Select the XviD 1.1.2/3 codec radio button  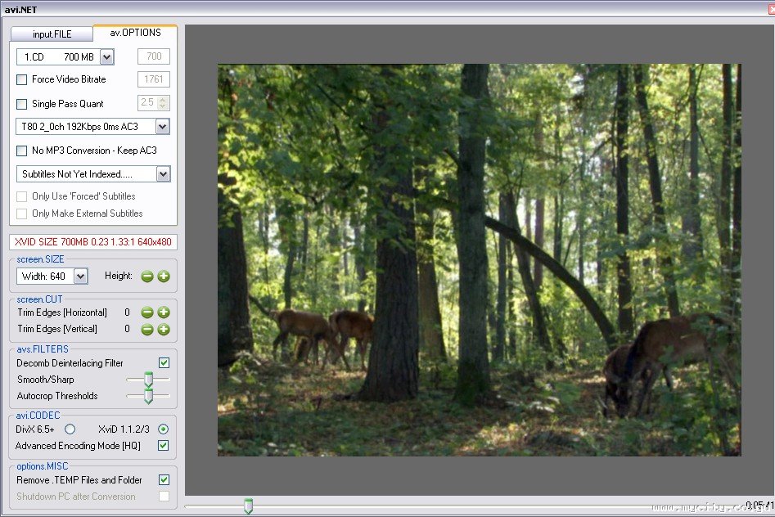[x=163, y=429]
